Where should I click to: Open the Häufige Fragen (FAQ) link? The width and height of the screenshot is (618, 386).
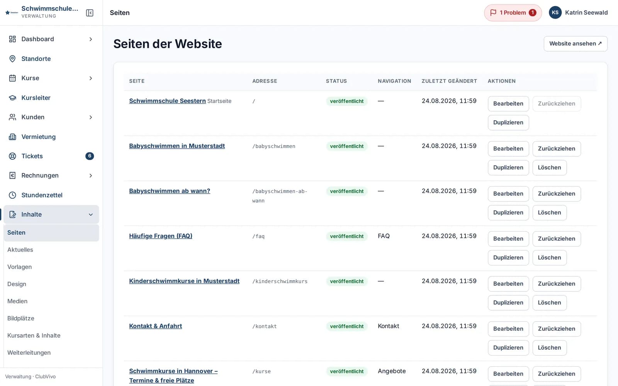pos(161,236)
